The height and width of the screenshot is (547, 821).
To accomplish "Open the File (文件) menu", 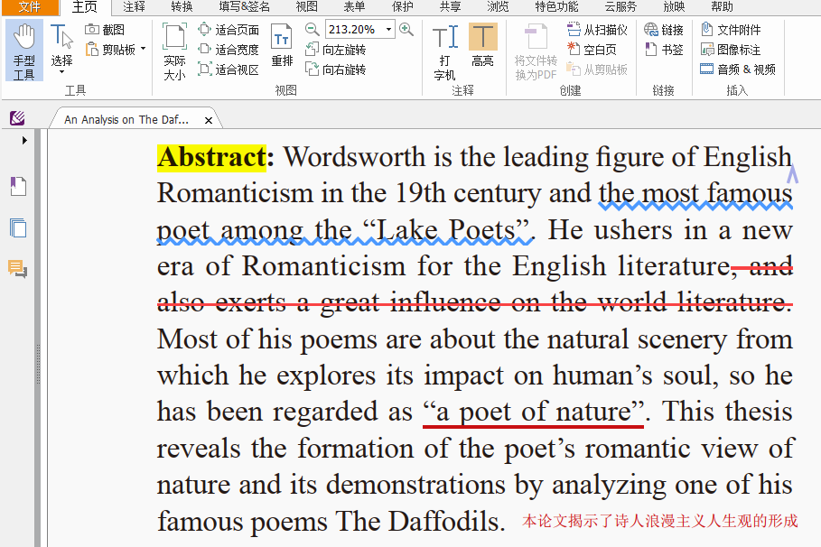I will (30, 7).
